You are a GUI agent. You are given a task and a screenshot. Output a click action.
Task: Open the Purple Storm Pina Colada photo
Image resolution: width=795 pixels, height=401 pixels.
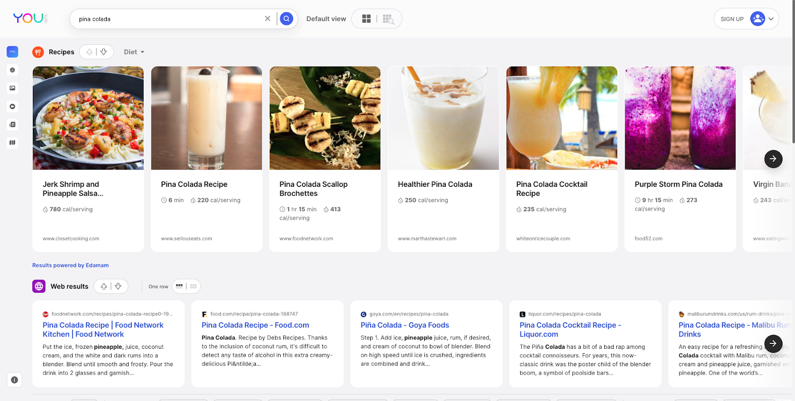tap(680, 118)
